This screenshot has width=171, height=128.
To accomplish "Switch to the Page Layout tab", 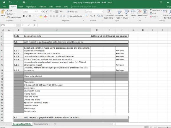I will (x=31, y=7).
